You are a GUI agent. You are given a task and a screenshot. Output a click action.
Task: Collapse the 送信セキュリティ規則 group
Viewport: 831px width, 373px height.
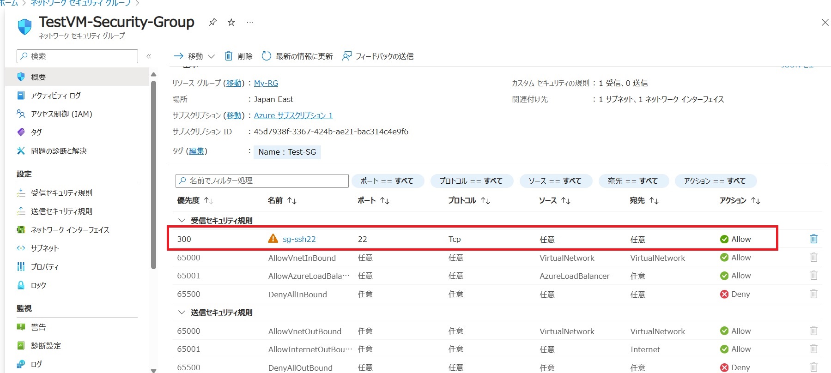pos(182,313)
